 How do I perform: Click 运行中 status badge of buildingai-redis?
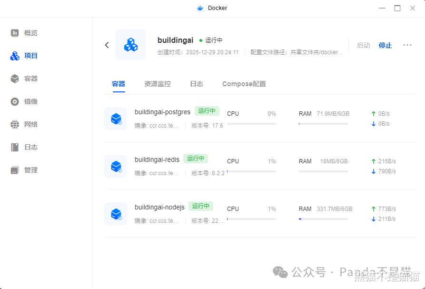[196, 159]
